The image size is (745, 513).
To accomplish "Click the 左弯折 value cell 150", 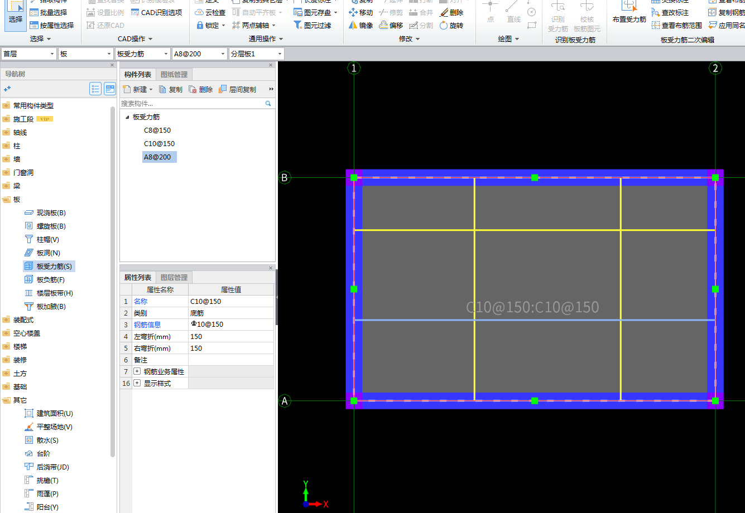I will [231, 336].
